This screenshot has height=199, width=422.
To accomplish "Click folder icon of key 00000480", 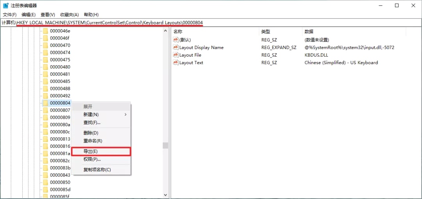I will click(45, 67).
